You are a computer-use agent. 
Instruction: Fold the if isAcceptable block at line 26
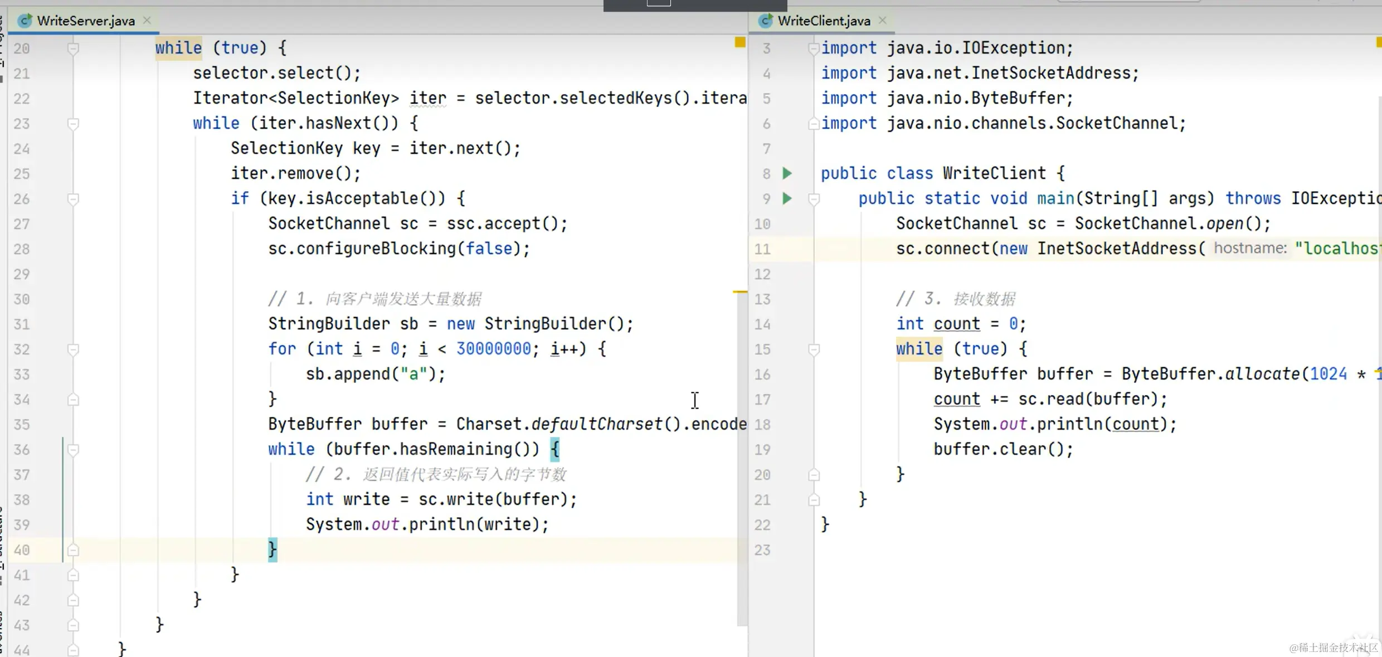73,199
